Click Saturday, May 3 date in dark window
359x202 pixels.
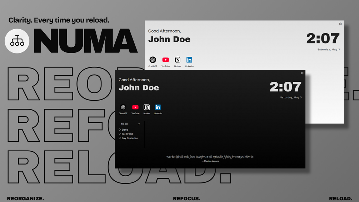pos(291,97)
